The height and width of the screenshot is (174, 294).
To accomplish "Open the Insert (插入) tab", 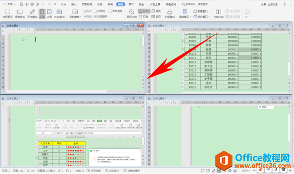I will (74, 4).
